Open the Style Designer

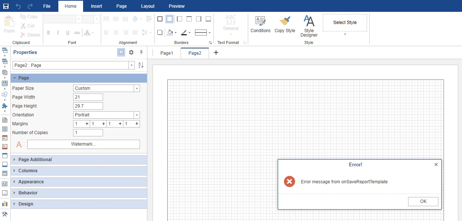pyautogui.click(x=309, y=26)
